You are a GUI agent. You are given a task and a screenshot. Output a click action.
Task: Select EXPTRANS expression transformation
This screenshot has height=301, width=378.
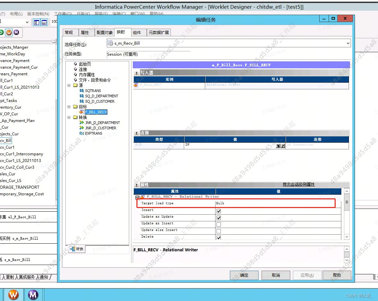pyautogui.click(x=93, y=133)
